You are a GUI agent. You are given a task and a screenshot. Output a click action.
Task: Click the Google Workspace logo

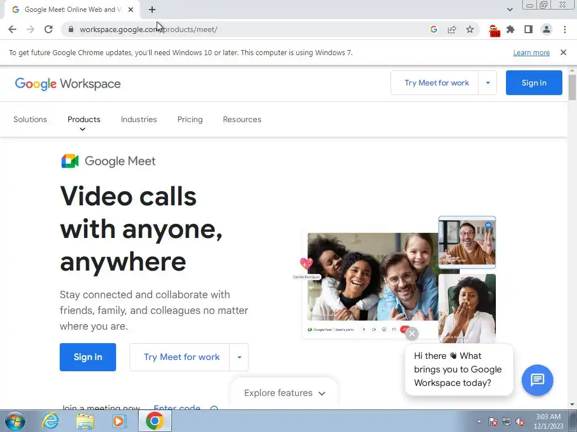(x=68, y=84)
